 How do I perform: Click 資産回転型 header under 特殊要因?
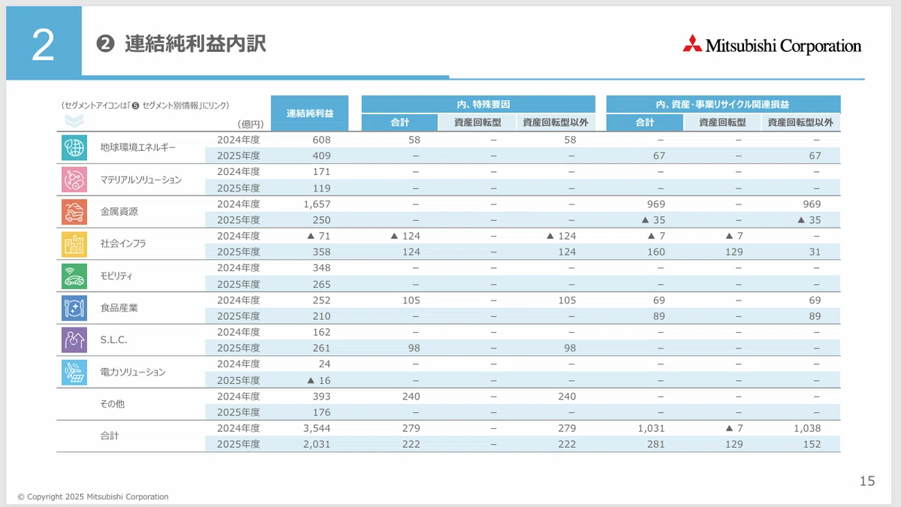coord(477,122)
